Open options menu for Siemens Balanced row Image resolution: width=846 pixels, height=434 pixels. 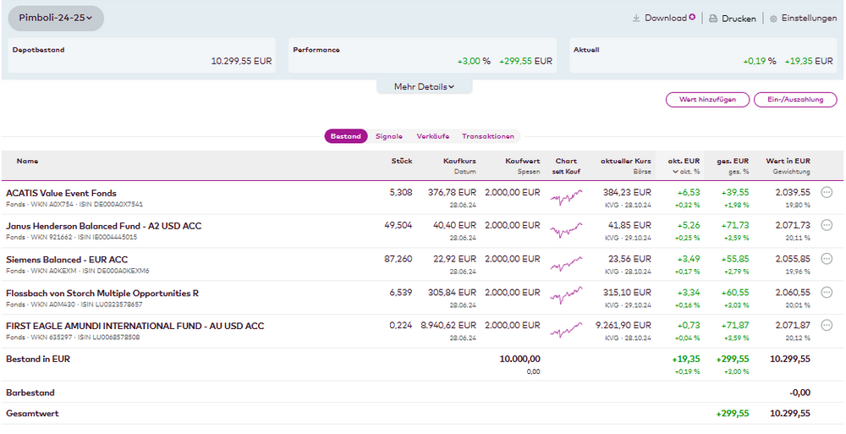coord(827,259)
